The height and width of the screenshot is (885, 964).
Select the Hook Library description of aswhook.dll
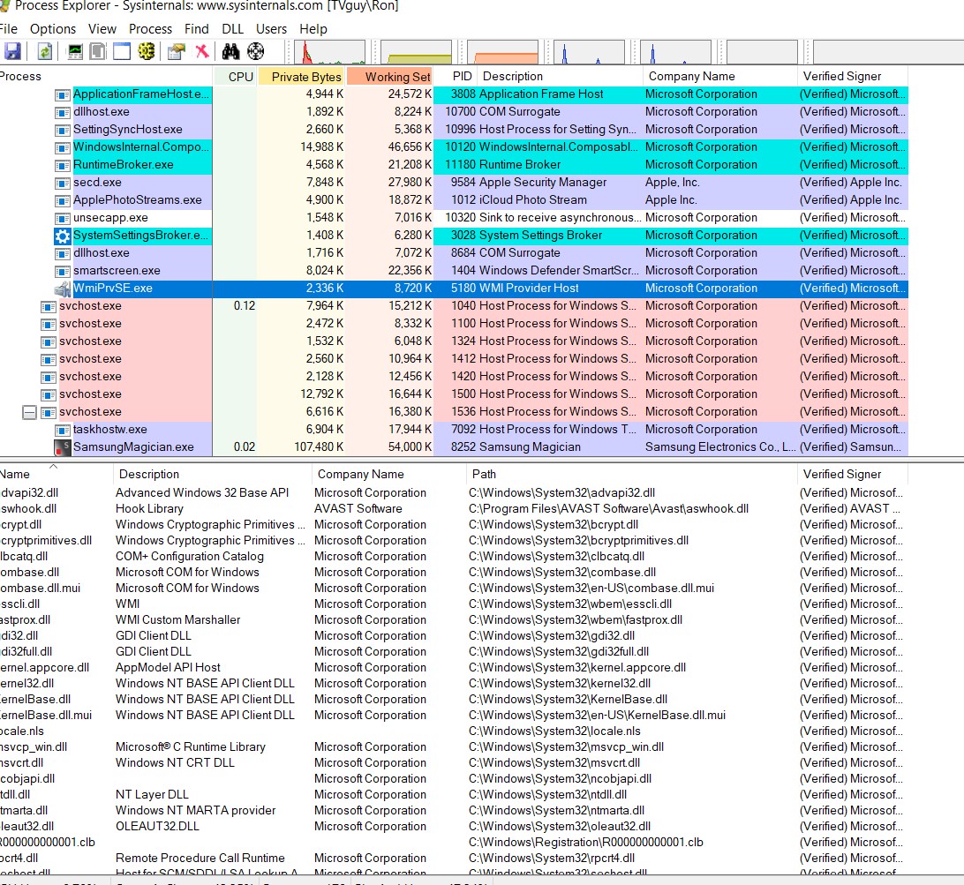149,509
